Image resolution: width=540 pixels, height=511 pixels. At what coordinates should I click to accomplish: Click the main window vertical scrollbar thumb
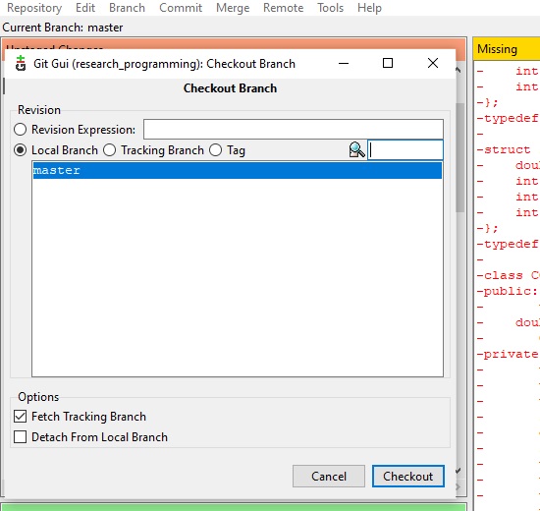(x=460, y=157)
